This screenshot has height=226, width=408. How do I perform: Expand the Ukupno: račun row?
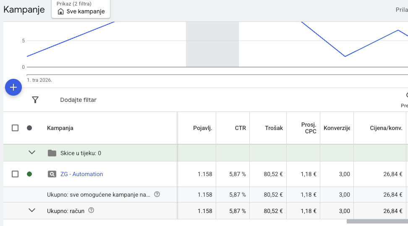32,210
